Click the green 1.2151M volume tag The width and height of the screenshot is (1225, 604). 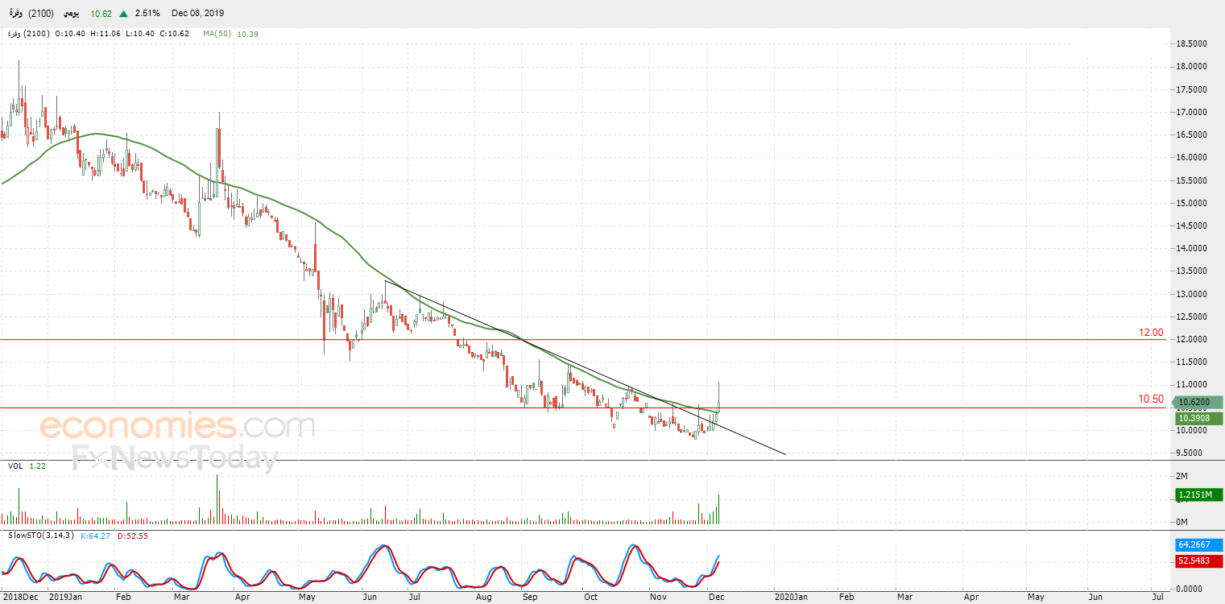click(1198, 494)
